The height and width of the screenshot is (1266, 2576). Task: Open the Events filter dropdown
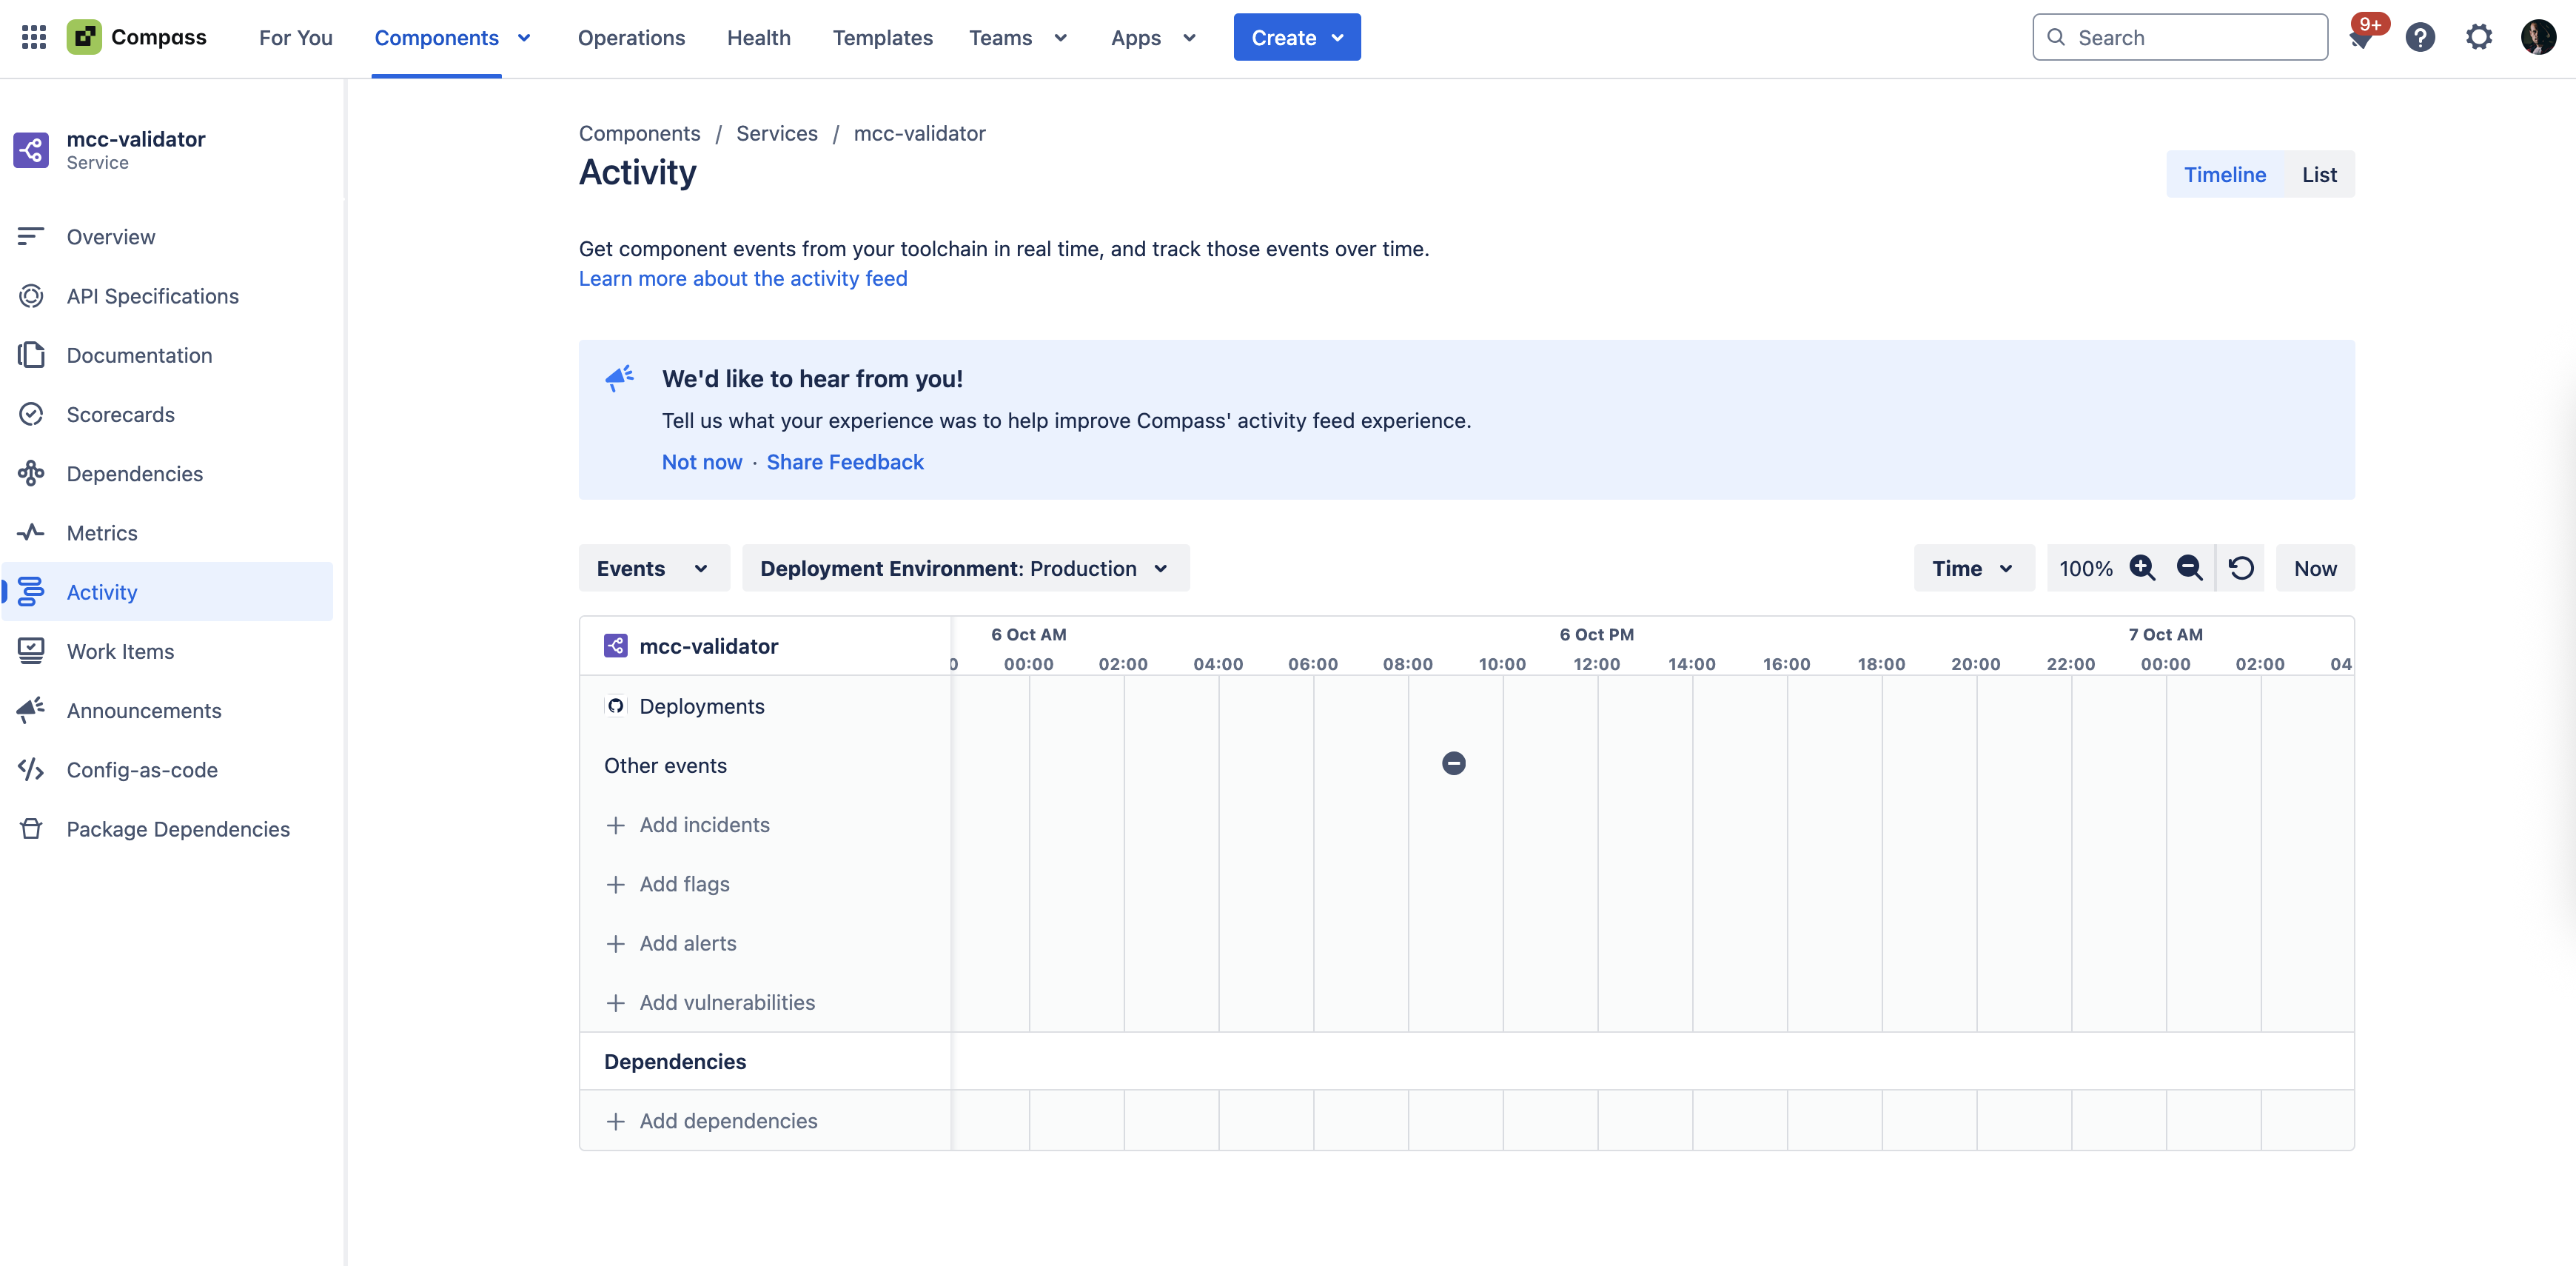point(653,567)
